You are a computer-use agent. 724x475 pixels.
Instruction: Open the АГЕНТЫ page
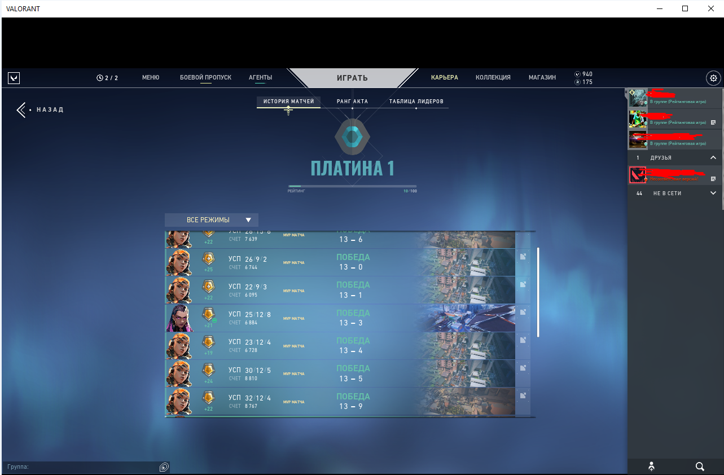260,78
